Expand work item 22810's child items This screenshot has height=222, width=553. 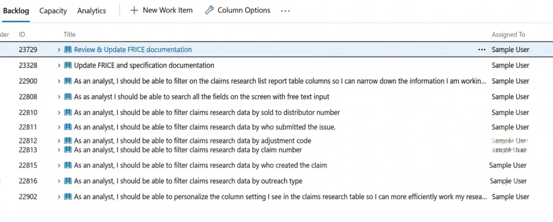point(59,112)
